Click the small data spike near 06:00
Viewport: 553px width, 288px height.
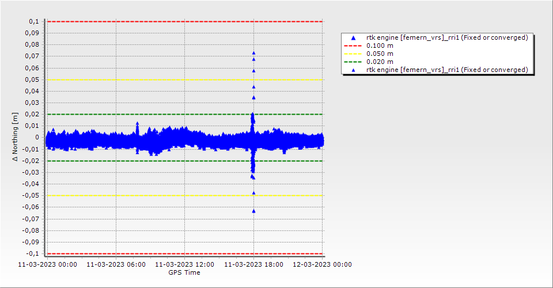tap(137, 124)
